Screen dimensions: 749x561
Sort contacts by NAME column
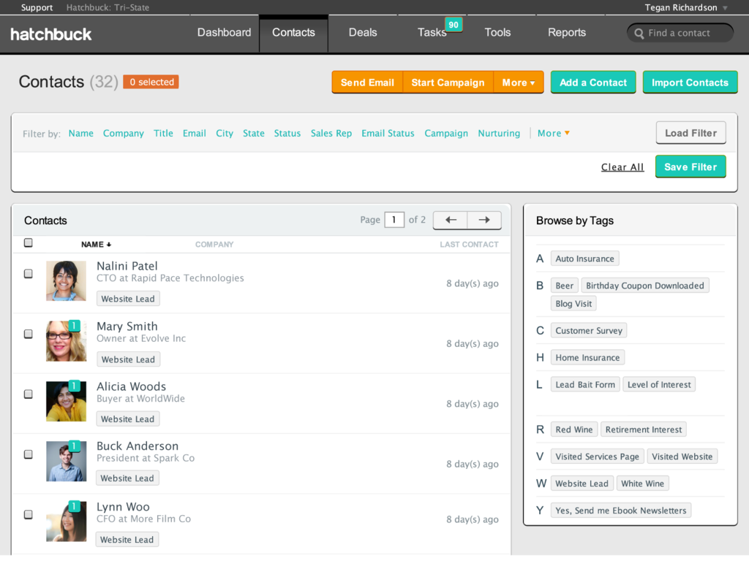click(96, 244)
